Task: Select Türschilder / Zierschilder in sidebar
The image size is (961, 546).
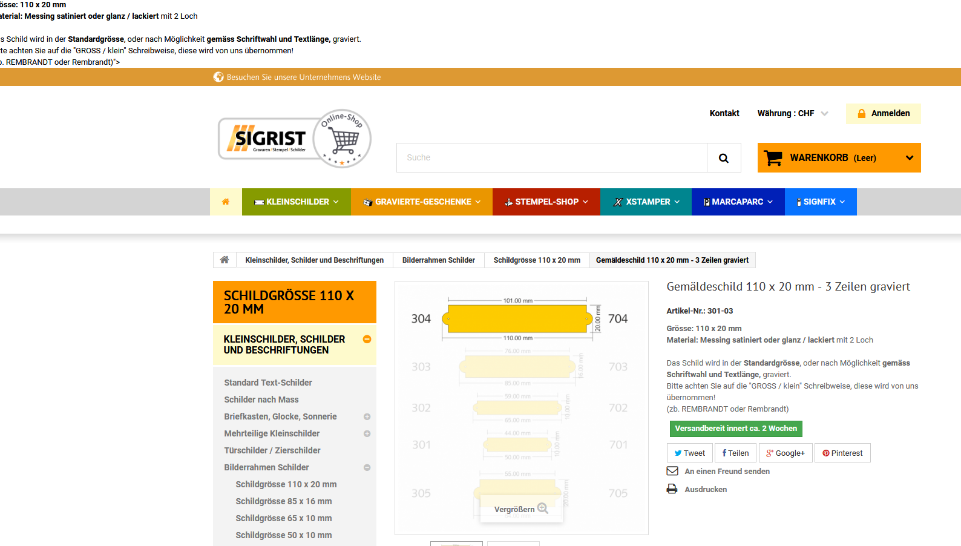Action: 272,450
